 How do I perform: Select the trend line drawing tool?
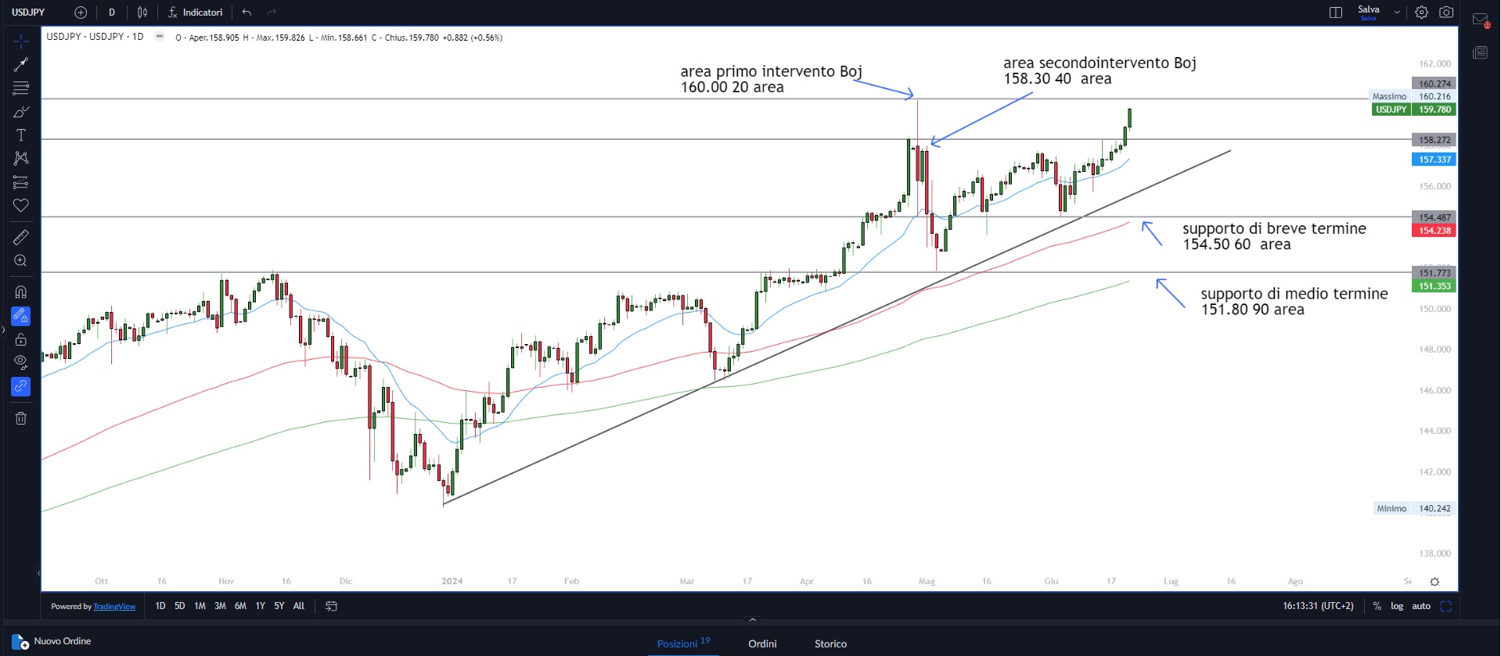click(x=21, y=65)
